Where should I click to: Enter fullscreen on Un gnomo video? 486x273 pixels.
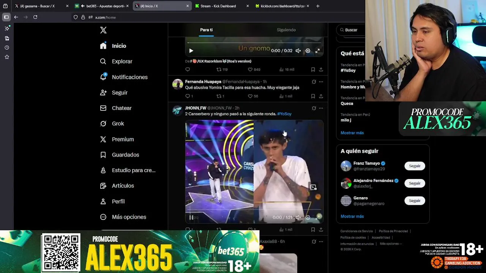318,51
